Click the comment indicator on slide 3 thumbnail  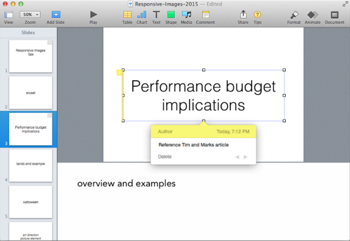pyautogui.click(x=50, y=115)
